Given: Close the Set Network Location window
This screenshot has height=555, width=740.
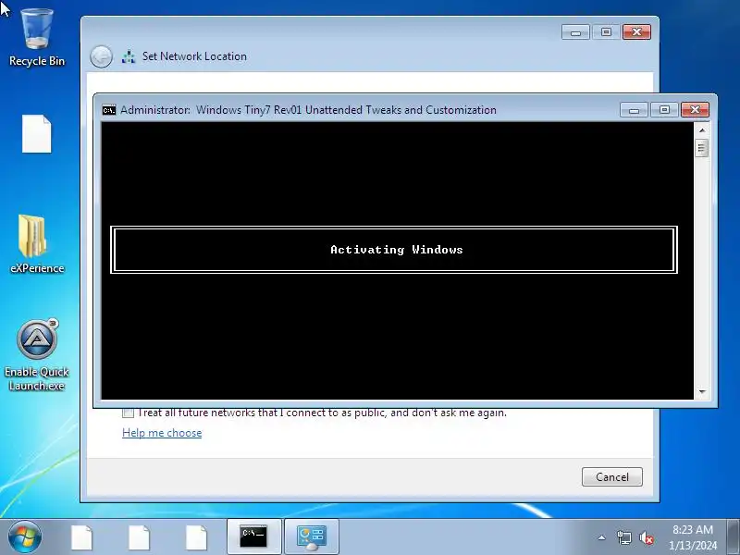Looking at the screenshot, I should (637, 32).
